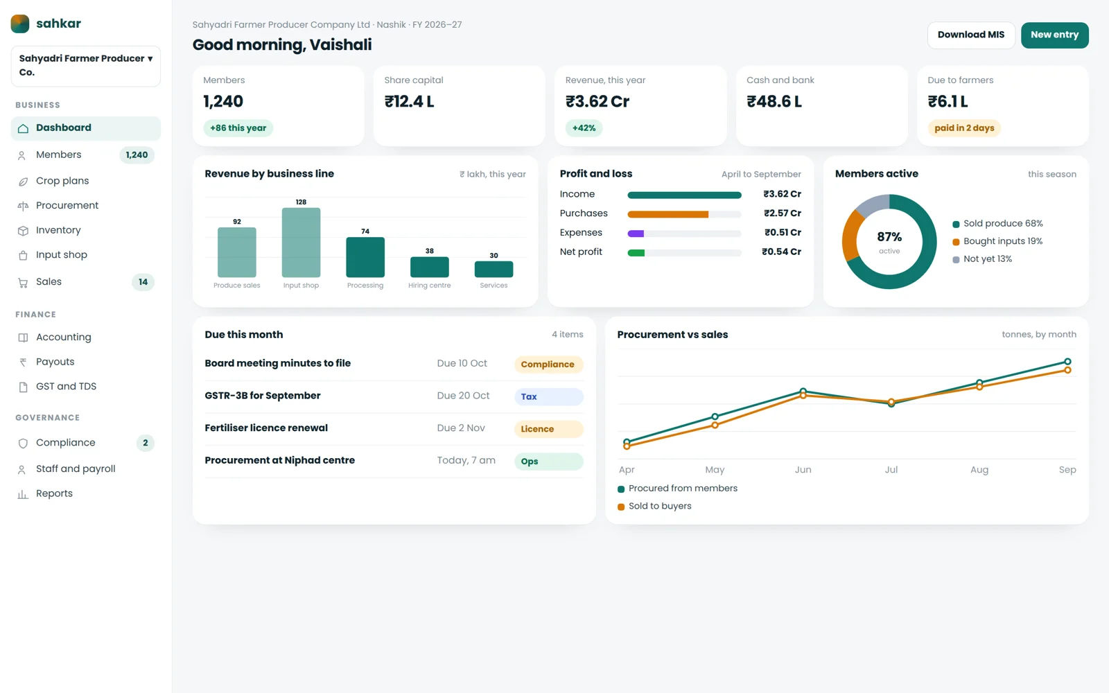The image size is (1109, 693).
Task: Click the Input shop bag icon
Action: pyautogui.click(x=23, y=255)
